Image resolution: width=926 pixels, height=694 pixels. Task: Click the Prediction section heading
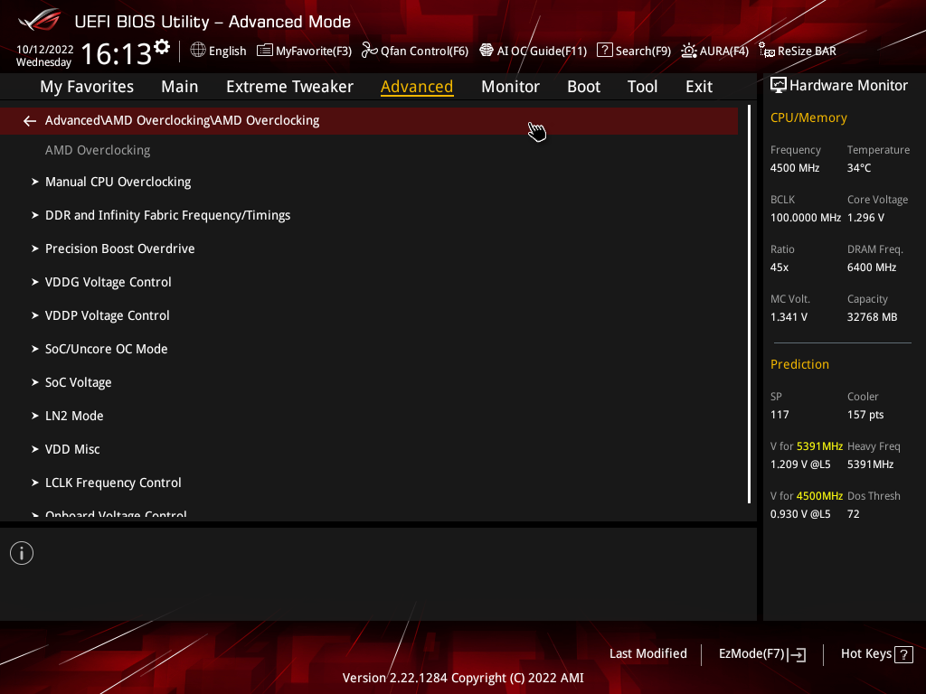click(x=799, y=364)
